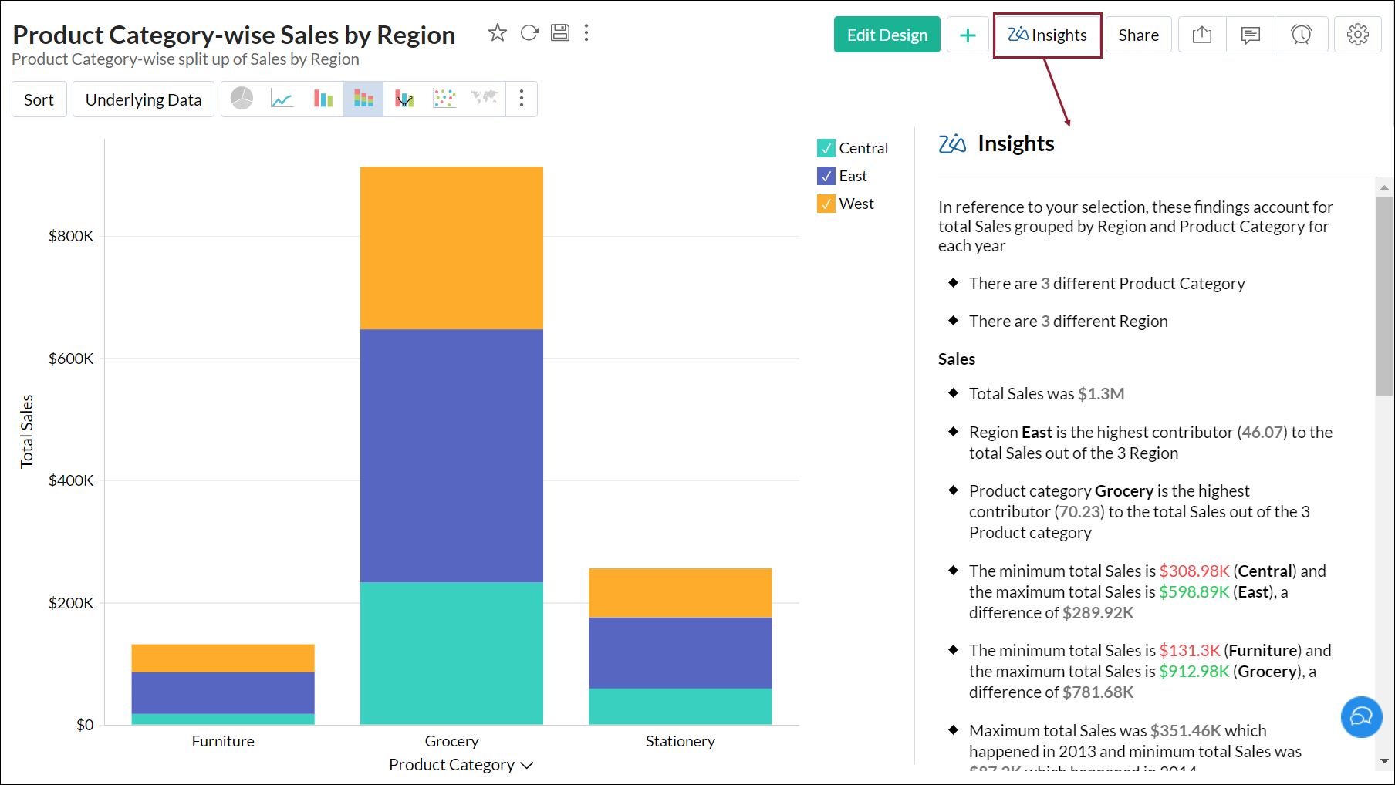Mark report as favorite with star icon
Image resolution: width=1395 pixels, height=785 pixels.
[x=498, y=33]
